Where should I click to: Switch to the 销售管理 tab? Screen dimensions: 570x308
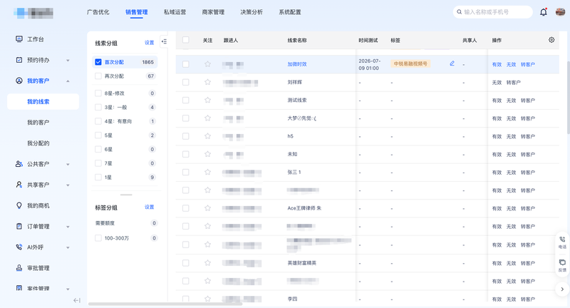[x=137, y=12]
